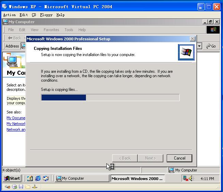Open the Network and Dial-up link
The image size is (223, 192).
coord(16,129)
